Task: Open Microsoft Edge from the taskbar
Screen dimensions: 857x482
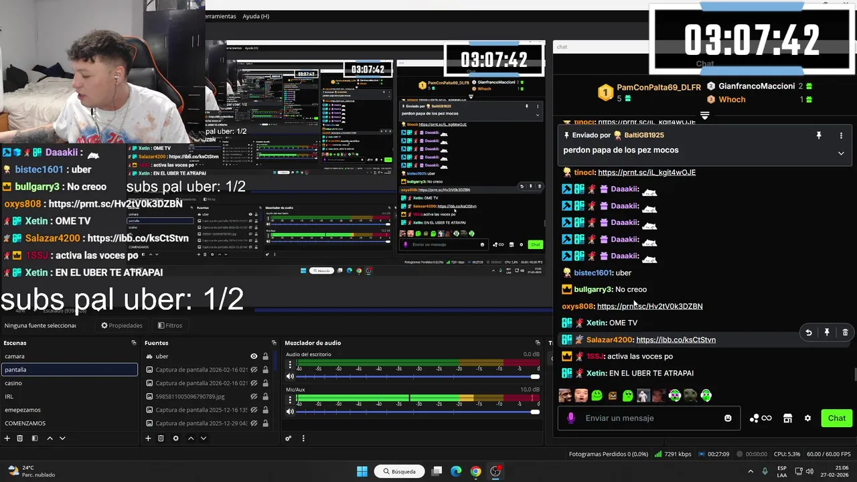Action: (456, 471)
